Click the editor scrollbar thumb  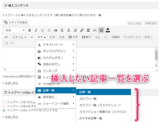pos(156,55)
